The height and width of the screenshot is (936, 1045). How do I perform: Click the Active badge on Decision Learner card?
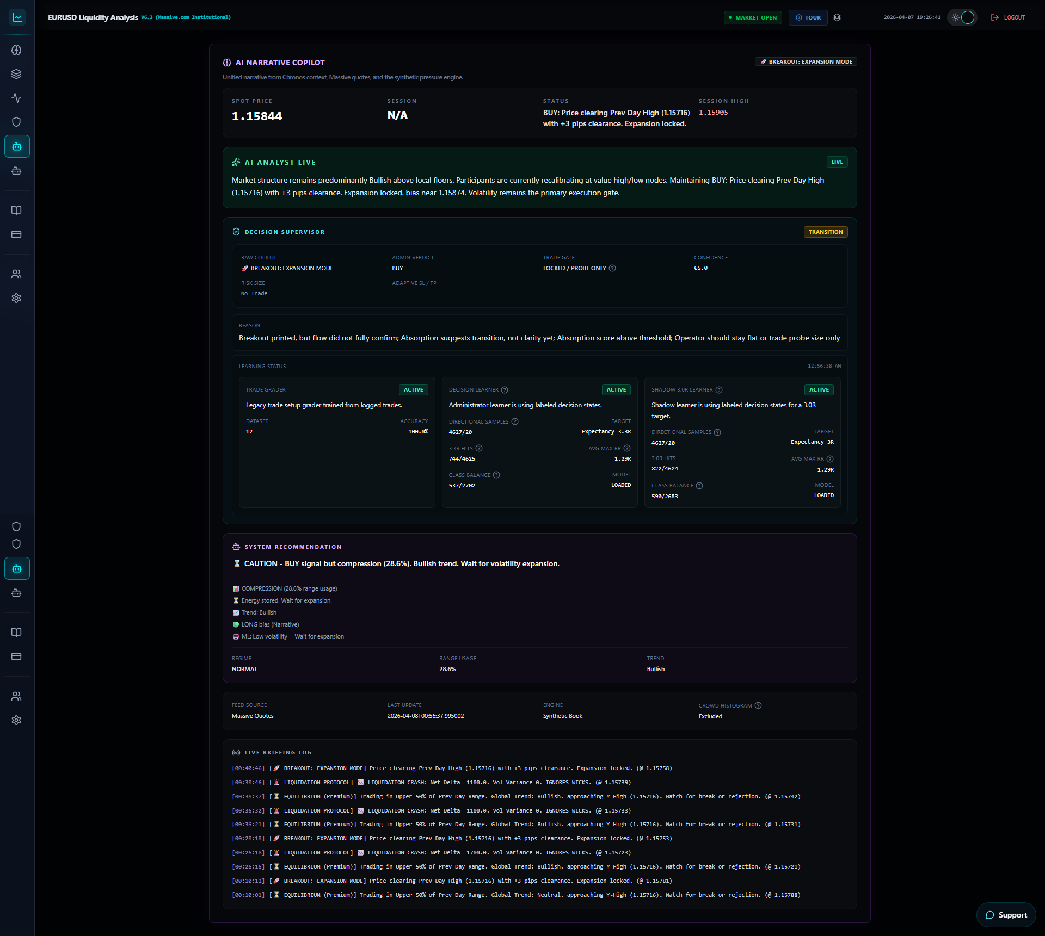pos(616,390)
